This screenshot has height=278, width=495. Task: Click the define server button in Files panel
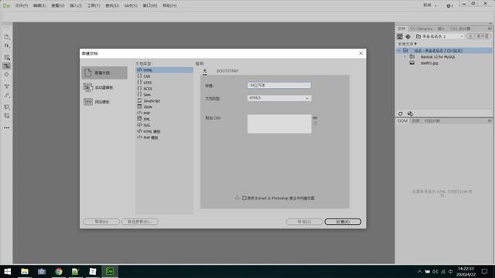[479, 36]
